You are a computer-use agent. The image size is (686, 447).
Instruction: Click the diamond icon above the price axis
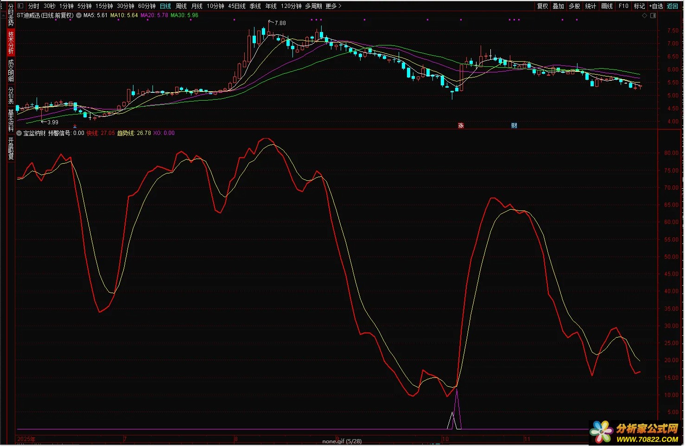tap(644, 15)
